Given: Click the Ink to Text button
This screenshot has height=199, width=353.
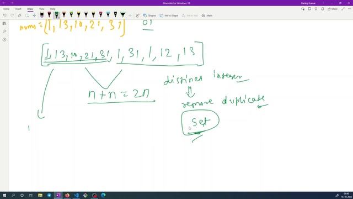Looking at the screenshot, I should click(190, 15).
